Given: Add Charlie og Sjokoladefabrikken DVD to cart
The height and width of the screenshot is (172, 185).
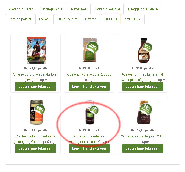Looking at the screenshot, I should [x=36, y=87].
